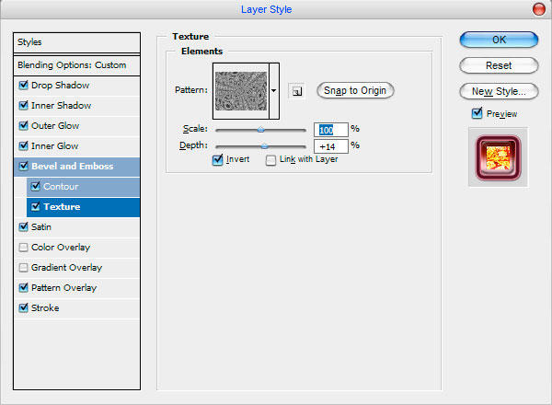Viewport: 552px width, 405px height.
Task: Uncheck the Invert checkbox
Action: (x=217, y=160)
